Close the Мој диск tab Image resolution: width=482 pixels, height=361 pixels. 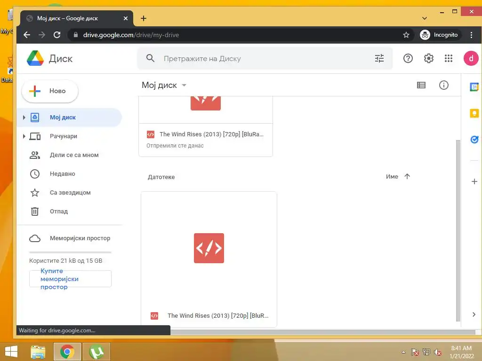coord(125,18)
